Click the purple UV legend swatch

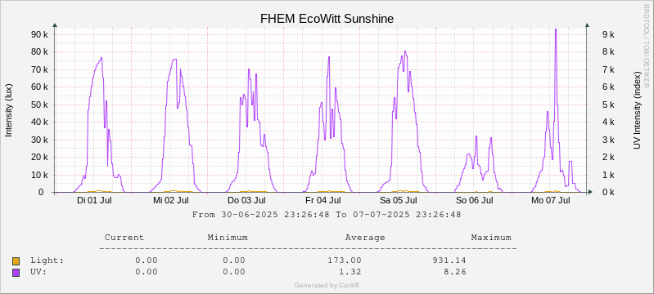point(16,273)
